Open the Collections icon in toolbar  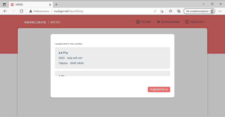(x=179, y=11)
